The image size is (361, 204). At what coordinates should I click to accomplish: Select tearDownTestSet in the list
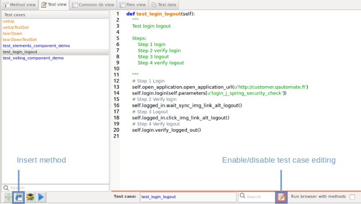tap(20, 40)
